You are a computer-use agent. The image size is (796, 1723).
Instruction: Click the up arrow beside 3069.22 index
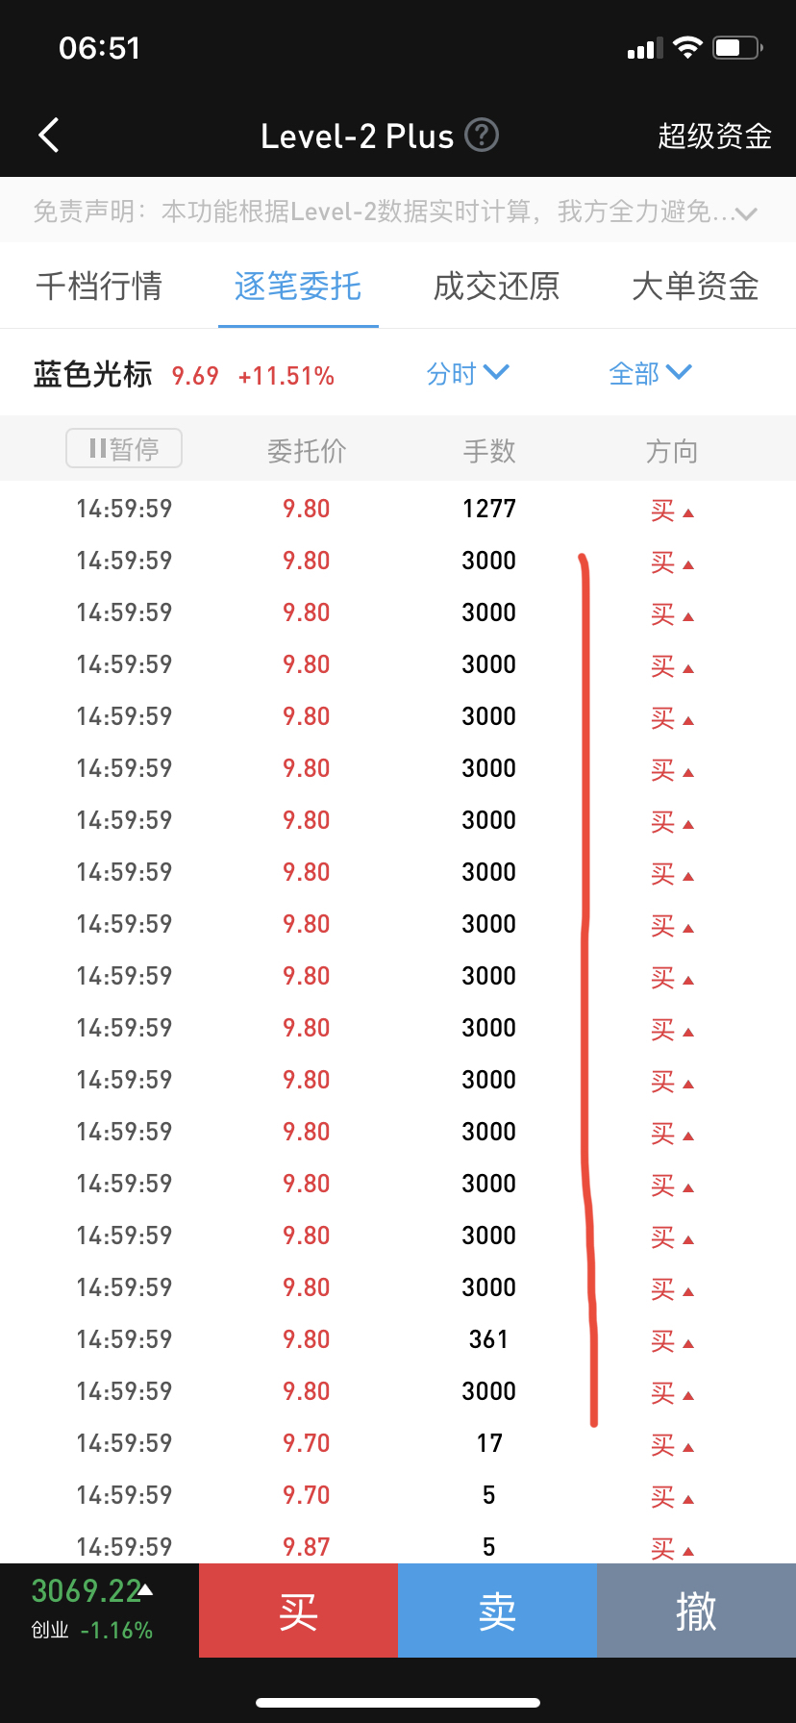point(145,1590)
